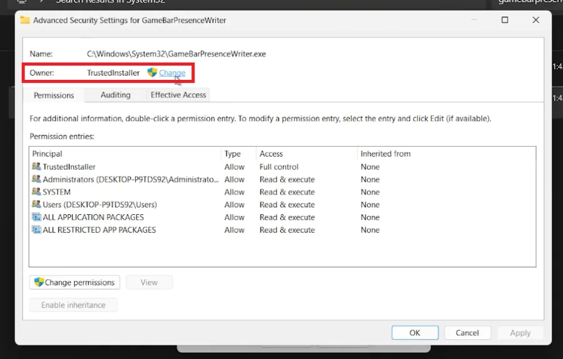Viewport: 563px width, 359px height.
Task: Click the folder icon in the dialog title bar
Action: [25, 20]
